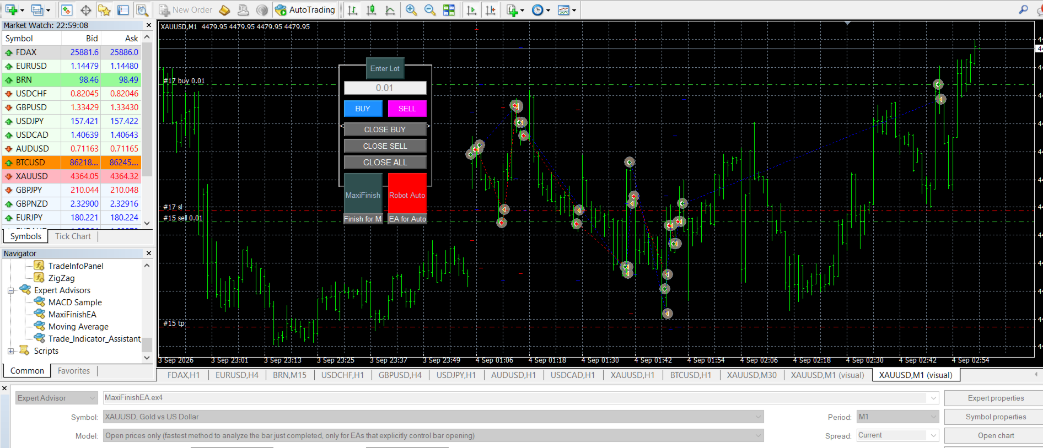
Task: Toggle the chart shift icon
Action: click(490, 10)
